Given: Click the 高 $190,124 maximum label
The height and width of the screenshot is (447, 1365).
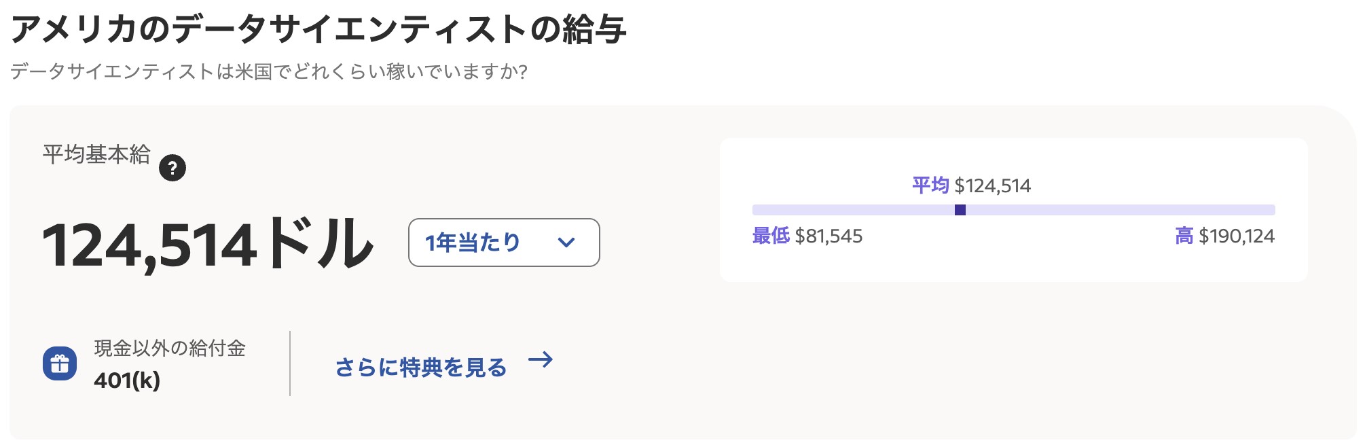Looking at the screenshot, I should [x=1225, y=236].
